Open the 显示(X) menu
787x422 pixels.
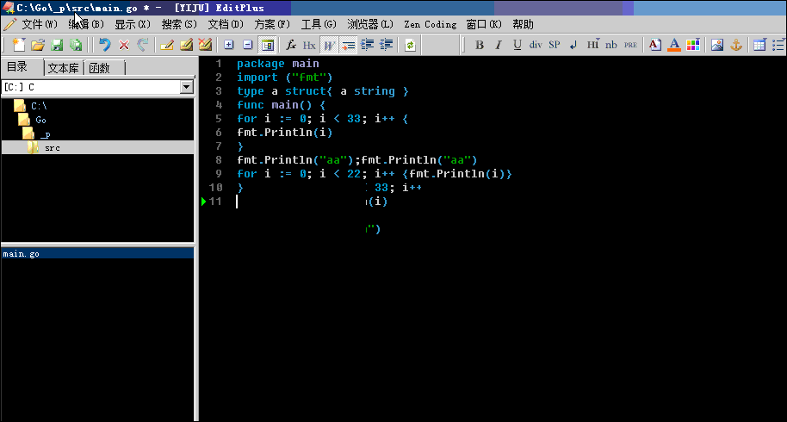(x=133, y=25)
